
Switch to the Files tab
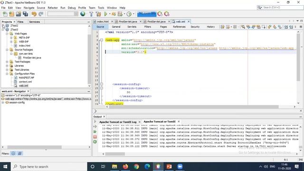[x=20, y=22]
